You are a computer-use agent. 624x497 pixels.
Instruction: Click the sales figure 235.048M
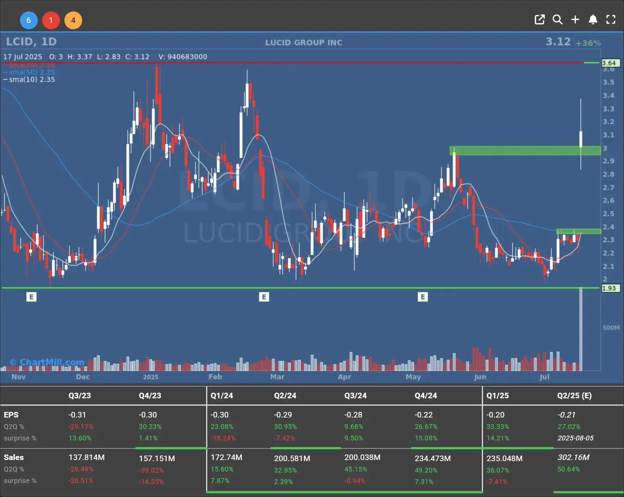pyautogui.click(x=504, y=459)
